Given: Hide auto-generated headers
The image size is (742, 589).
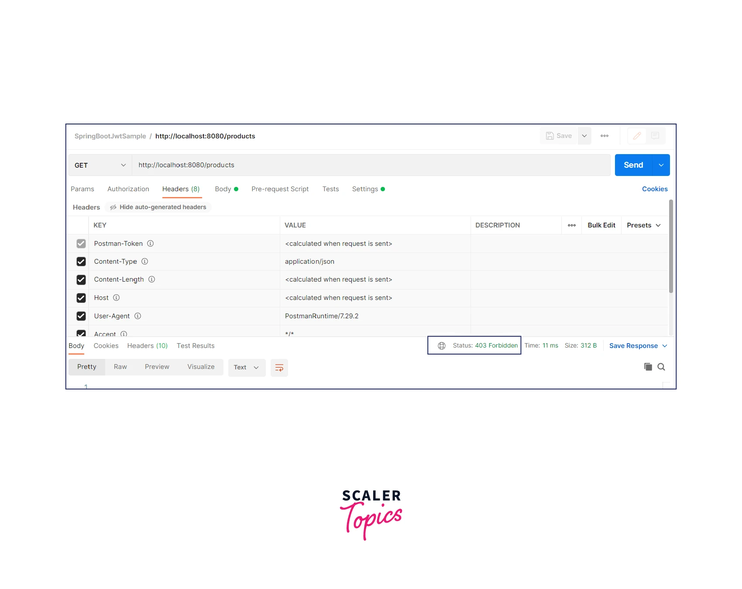Looking at the screenshot, I should coord(158,207).
